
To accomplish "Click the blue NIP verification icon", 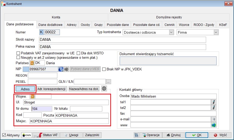I will [x=61, y=69].
